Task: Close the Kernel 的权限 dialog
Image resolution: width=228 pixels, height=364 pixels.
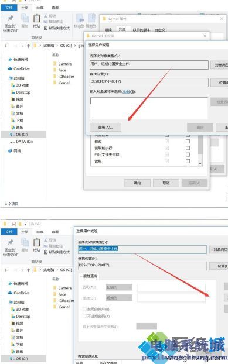Action: click(205, 36)
